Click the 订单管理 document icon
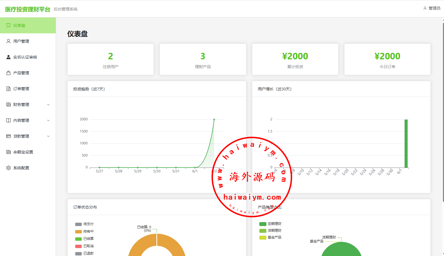Viewport: 444px width, 256px height. coord(8,89)
